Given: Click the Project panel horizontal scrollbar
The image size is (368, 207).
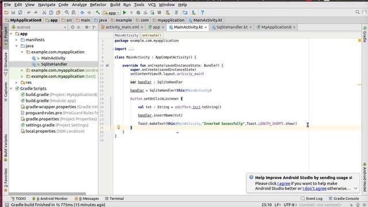Looking at the screenshot, I should pyautogui.click(x=47, y=194).
